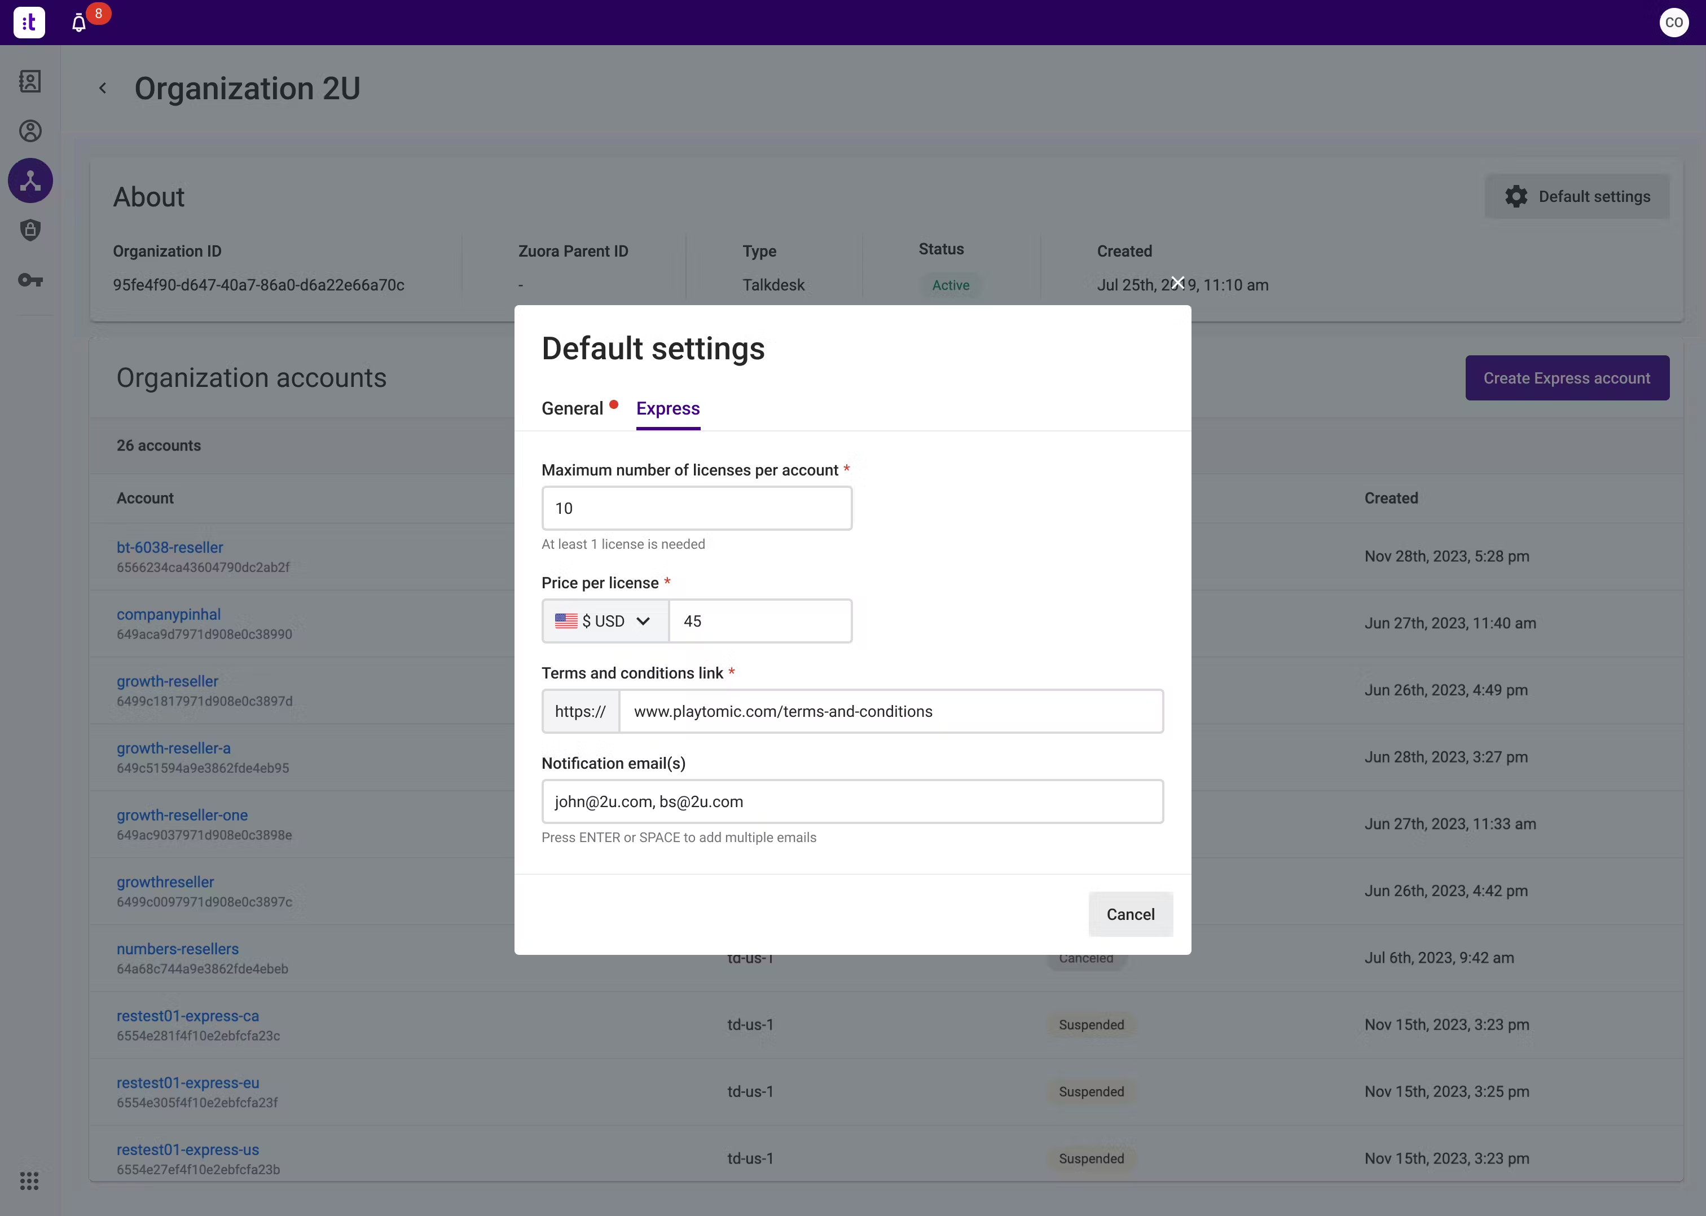Select the organizations hierarchy sidebar icon
Image resolution: width=1706 pixels, height=1216 pixels.
click(30, 180)
